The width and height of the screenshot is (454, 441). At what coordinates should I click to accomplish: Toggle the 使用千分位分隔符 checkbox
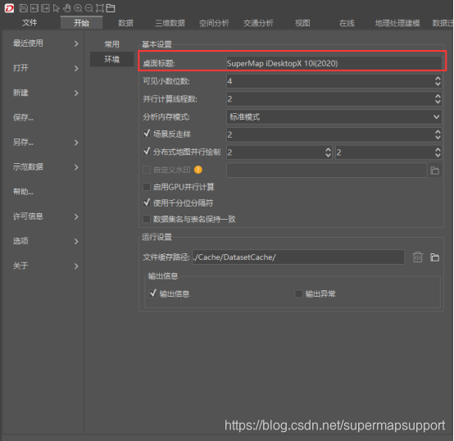pyautogui.click(x=147, y=202)
